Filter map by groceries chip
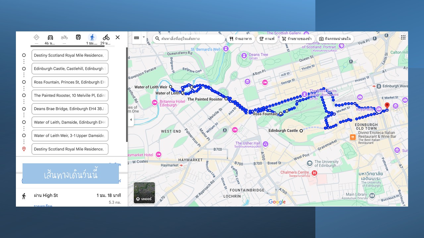424x238 pixels. coord(297,39)
